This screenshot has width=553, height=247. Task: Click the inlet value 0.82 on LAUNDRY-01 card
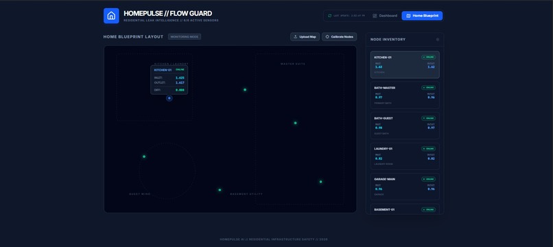click(x=379, y=158)
